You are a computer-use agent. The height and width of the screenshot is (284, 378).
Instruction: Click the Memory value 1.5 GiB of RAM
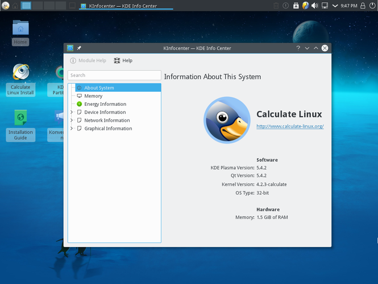[x=272, y=217]
